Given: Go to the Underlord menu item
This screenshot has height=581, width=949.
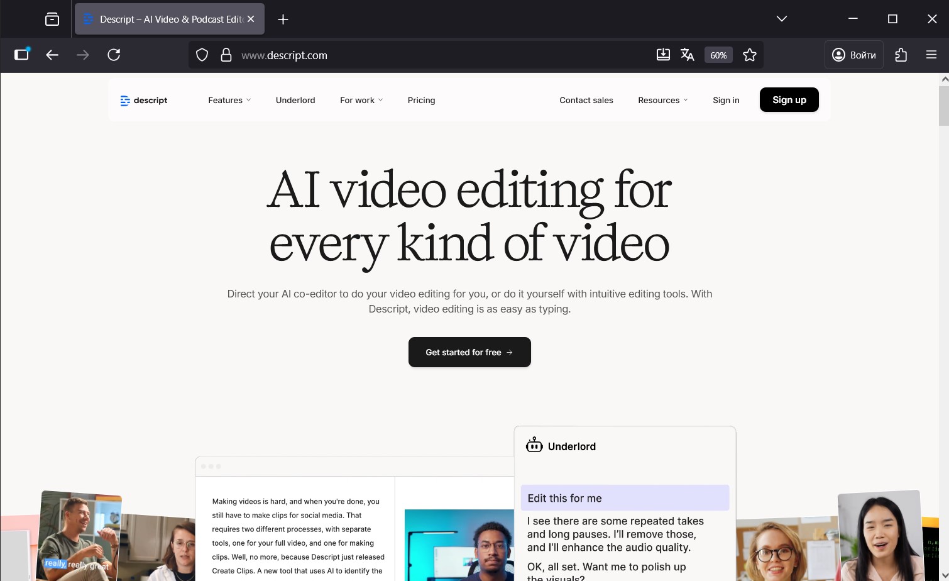Looking at the screenshot, I should tap(295, 101).
